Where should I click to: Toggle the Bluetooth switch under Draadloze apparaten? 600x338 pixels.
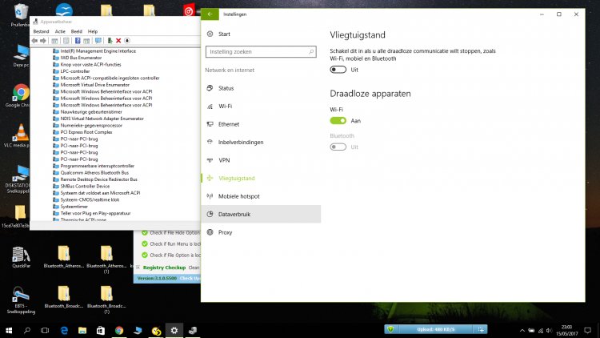[x=338, y=147]
